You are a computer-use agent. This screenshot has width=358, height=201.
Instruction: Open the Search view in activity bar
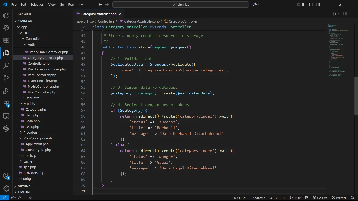point(6,66)
